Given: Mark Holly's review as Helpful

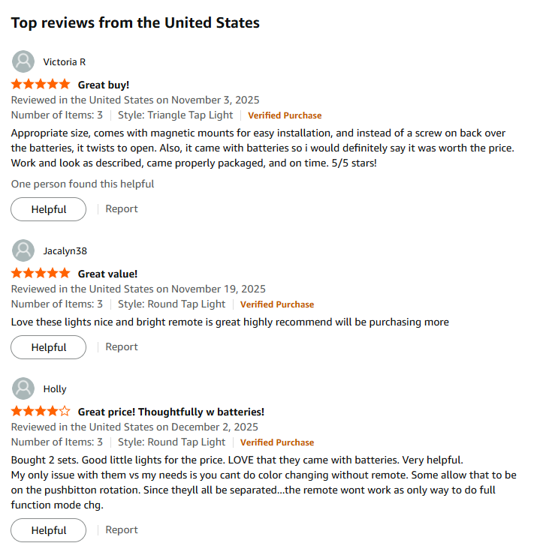Looking at the screenshot, I should [x=49, y=530].
